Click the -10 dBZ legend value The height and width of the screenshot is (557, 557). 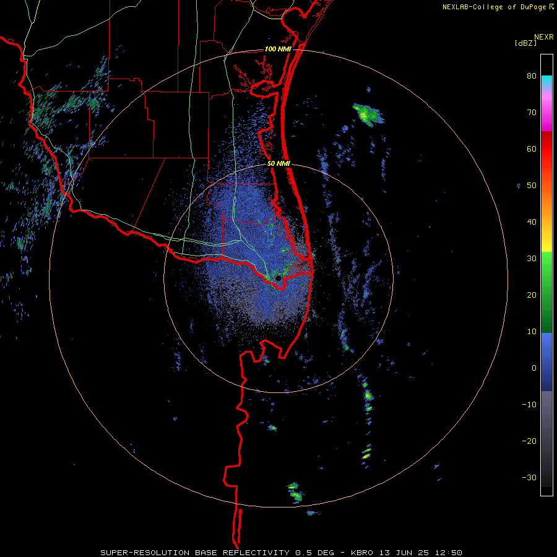529,405
